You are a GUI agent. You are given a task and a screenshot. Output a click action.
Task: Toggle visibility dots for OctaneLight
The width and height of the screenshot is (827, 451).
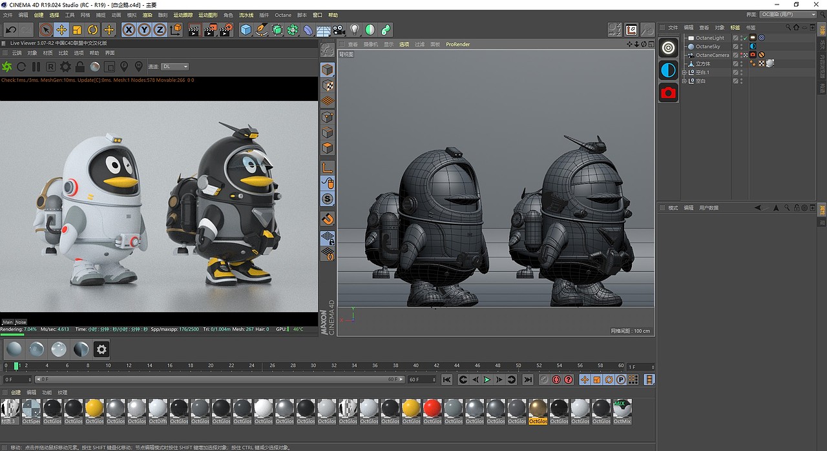(741, 38)
